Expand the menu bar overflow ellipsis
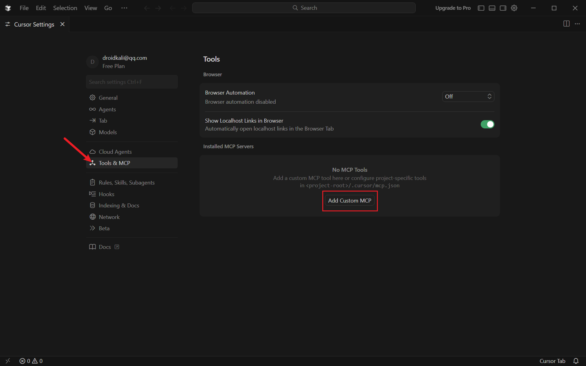586x366 pixels. click(124, 8)
